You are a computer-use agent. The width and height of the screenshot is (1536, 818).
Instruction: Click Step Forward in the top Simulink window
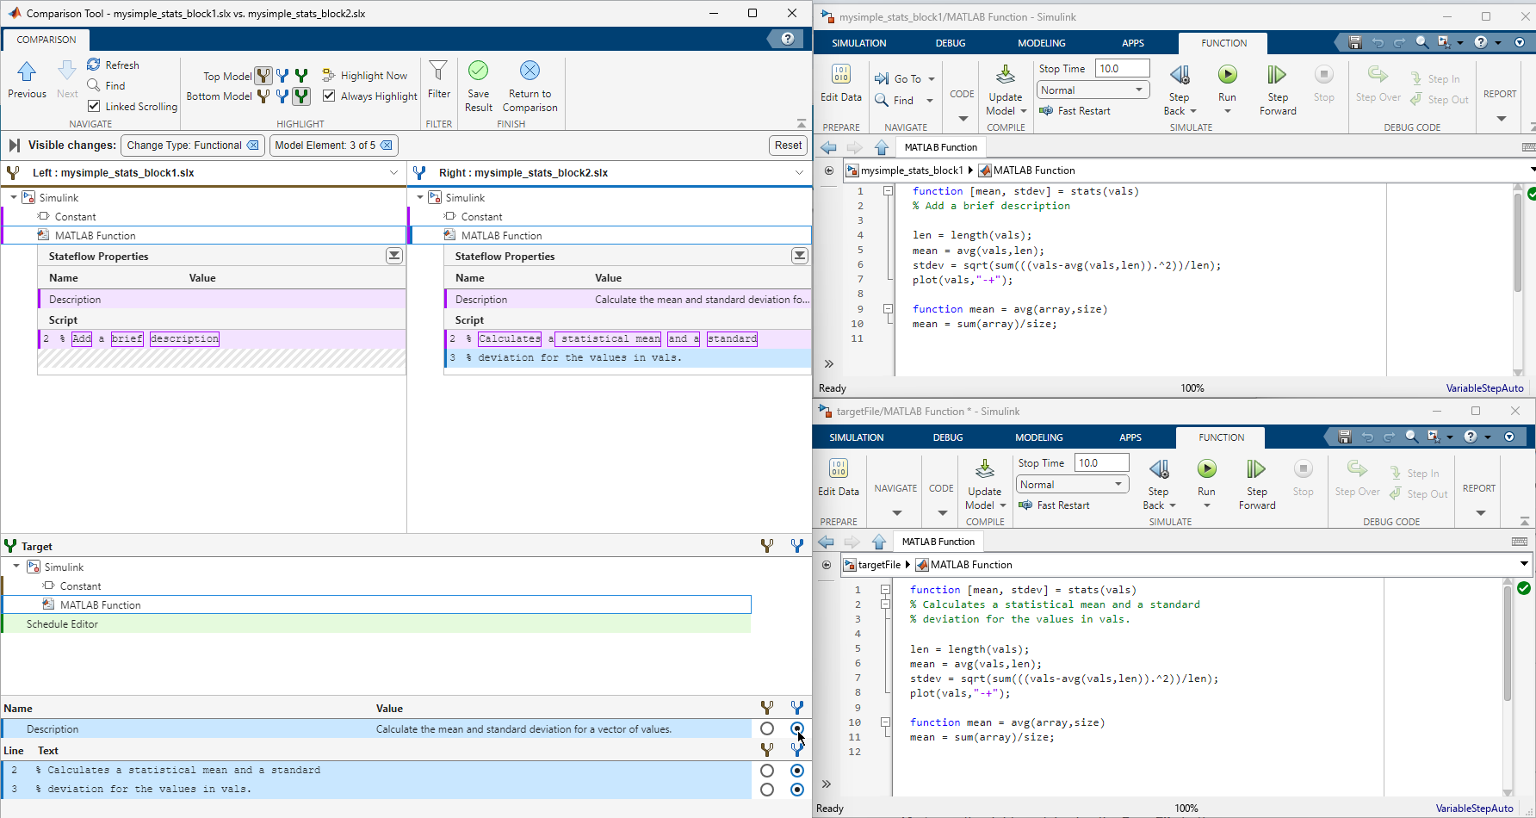1277,76
